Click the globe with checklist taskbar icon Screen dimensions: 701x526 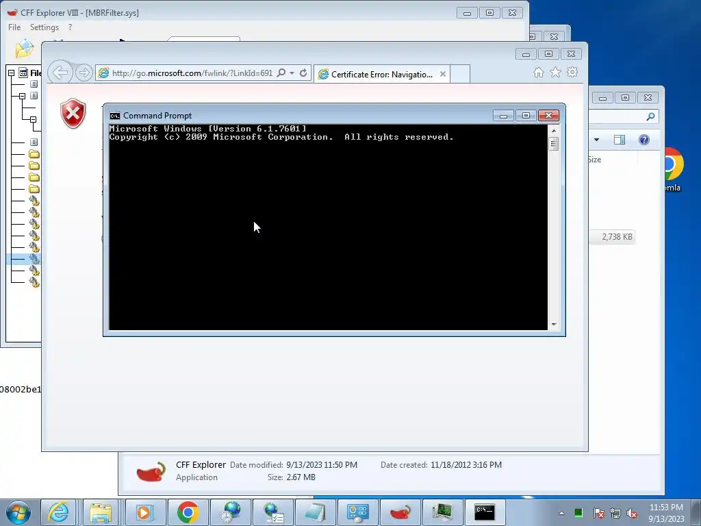tap(272, 512)
